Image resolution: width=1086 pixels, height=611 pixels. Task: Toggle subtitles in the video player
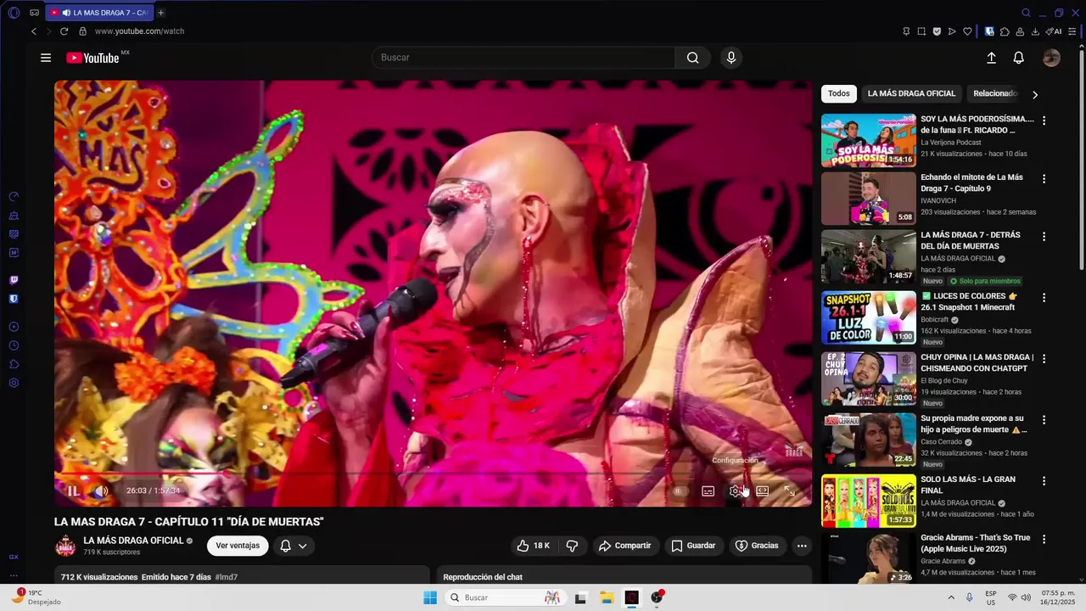point(708,490)
